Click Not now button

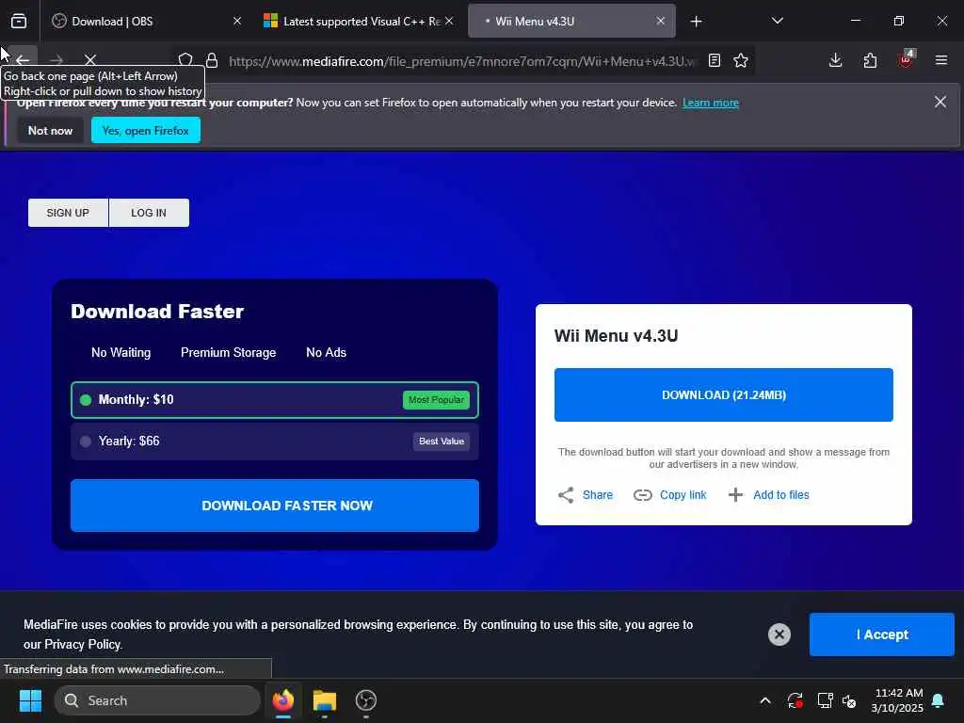click(x=51, y=130)
